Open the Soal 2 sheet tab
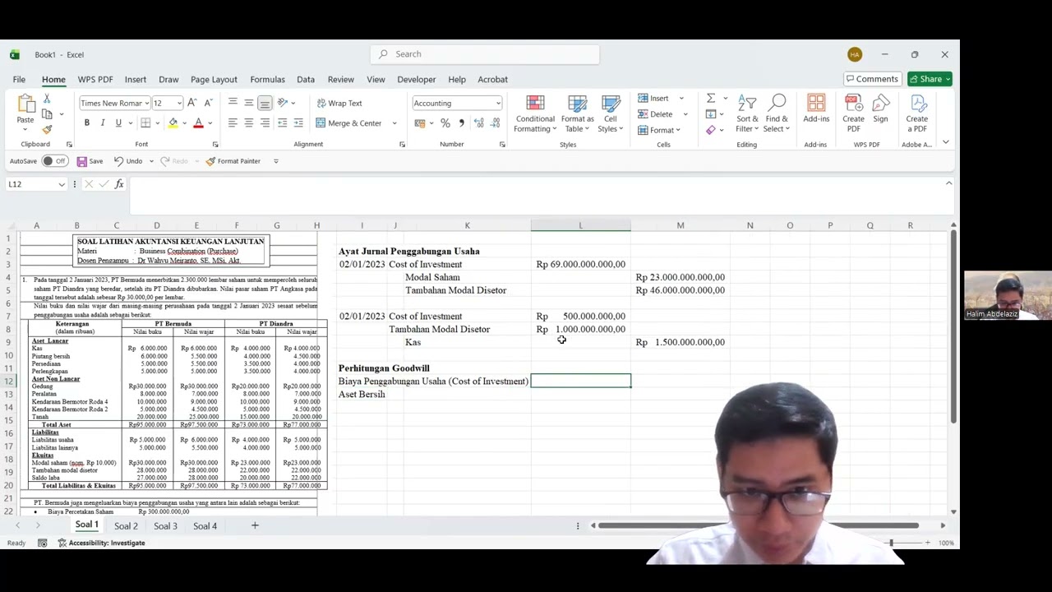Screen dimensions: 1052x592 [126, 525]
